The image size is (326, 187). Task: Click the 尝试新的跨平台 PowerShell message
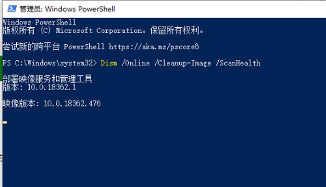pyautogui.click(x=53, y=47)
